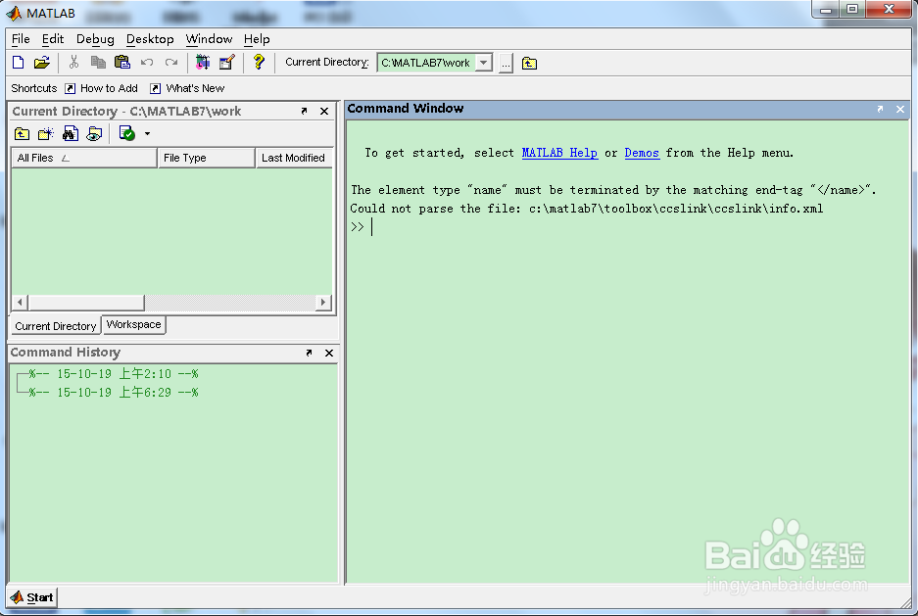Image resolution: width=918 pixels, height=616 pixels.
Task: Minimize the MATLAB window
Action: (x=826, y=10)
